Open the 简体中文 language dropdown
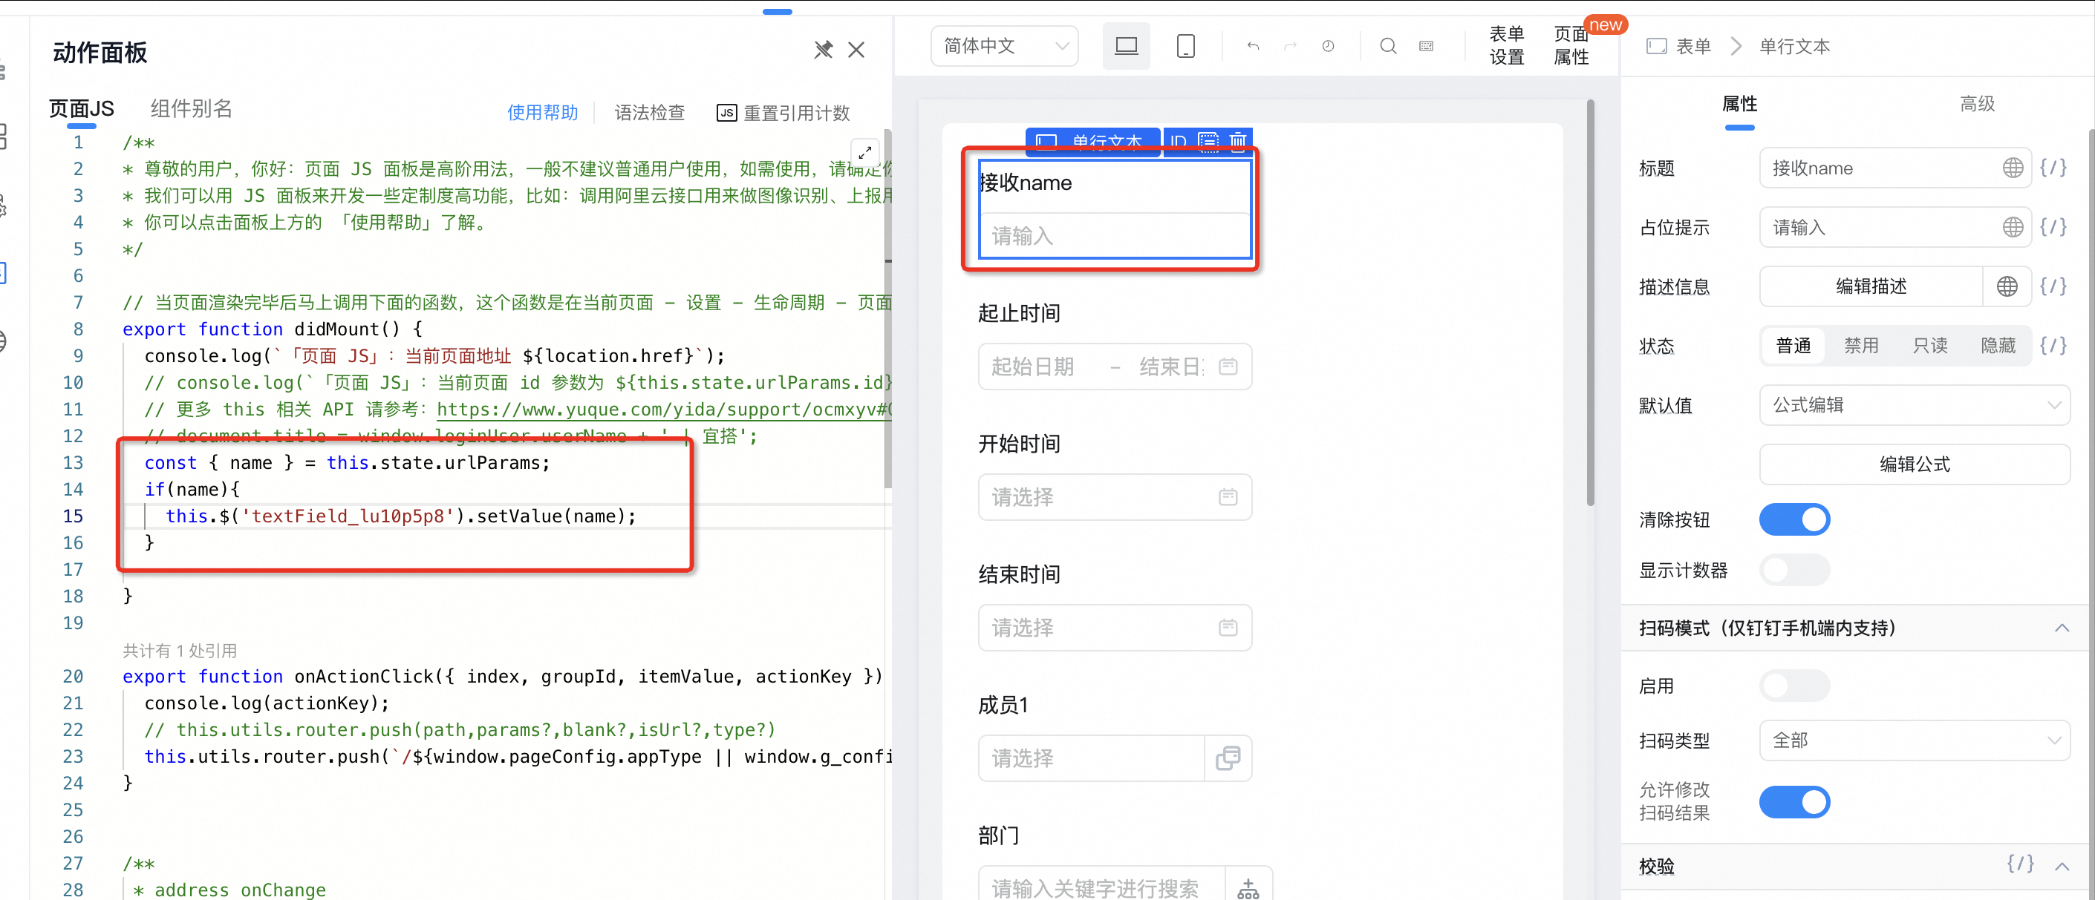2095x900 pixels. tap(1004, 46)
